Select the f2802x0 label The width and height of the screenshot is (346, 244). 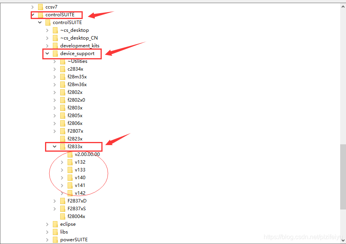[x=77, y=100]
